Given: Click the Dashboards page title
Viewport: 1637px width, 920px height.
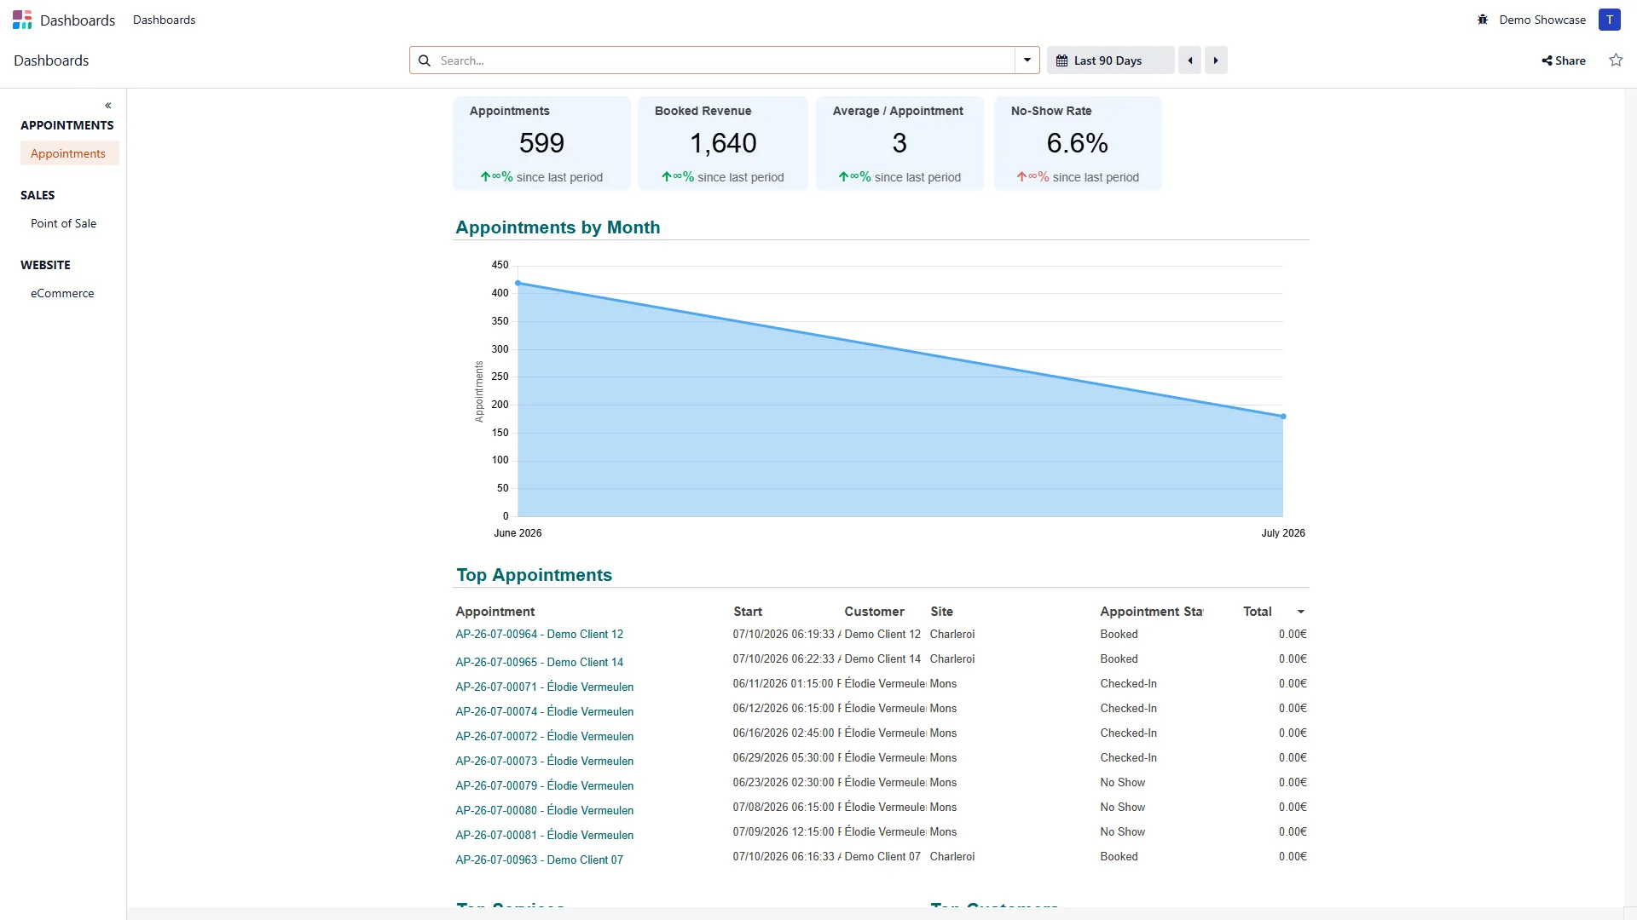Looking at the screenshot, I should [51, 60].
